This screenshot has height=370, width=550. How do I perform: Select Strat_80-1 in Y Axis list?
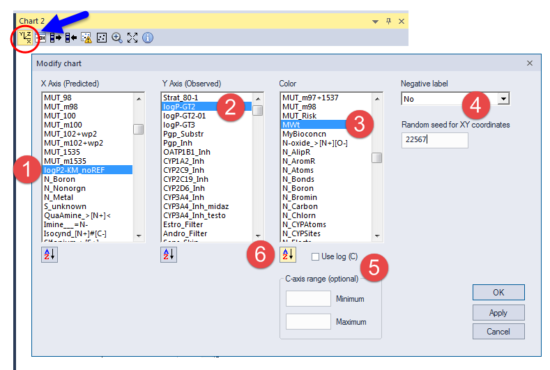pyautogui.click(x=206, y=98)
